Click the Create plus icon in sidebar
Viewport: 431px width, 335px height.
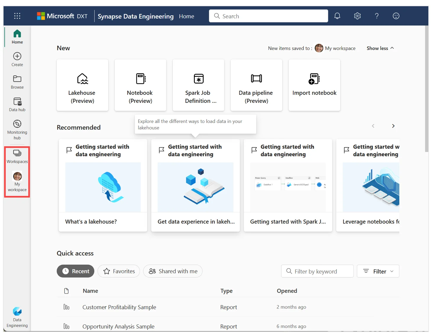[17, 59]
